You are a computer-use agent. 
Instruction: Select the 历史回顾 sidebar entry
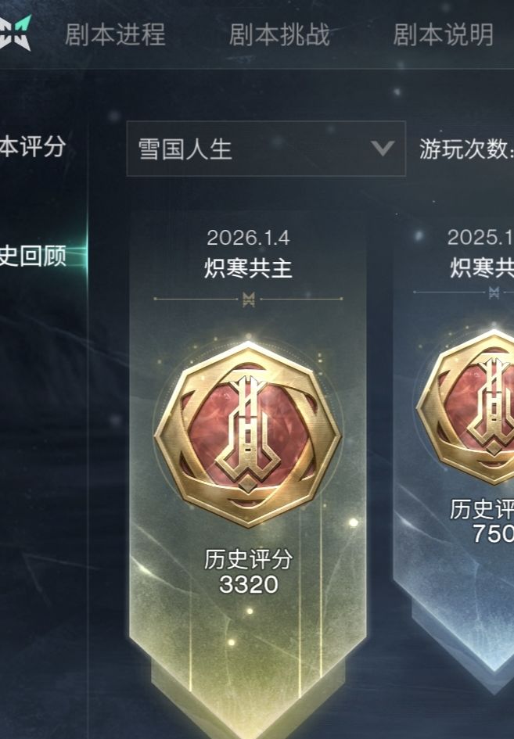(x=32, y=256)
